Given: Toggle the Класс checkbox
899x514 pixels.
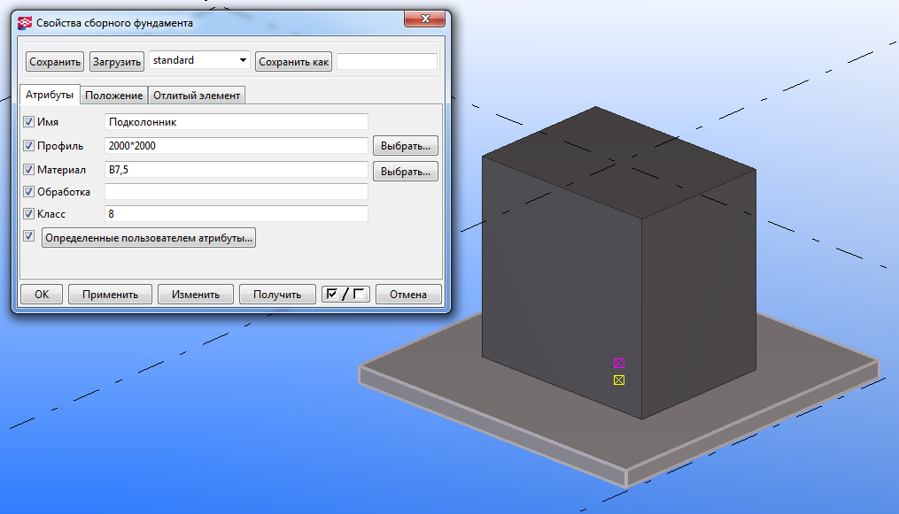Looking at the screenshot, I should click(28, 213).
